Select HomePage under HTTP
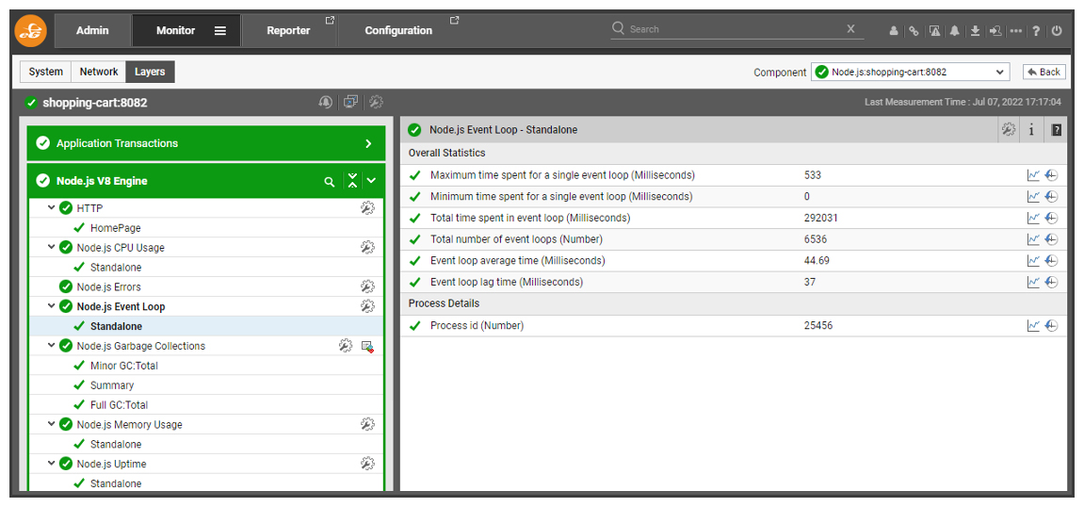Screen dimensions: 1084x507 (116, 227)
